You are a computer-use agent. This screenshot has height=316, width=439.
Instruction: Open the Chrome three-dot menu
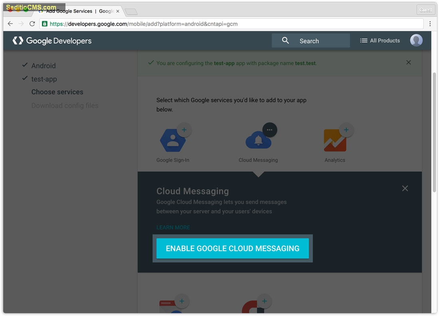430,24
